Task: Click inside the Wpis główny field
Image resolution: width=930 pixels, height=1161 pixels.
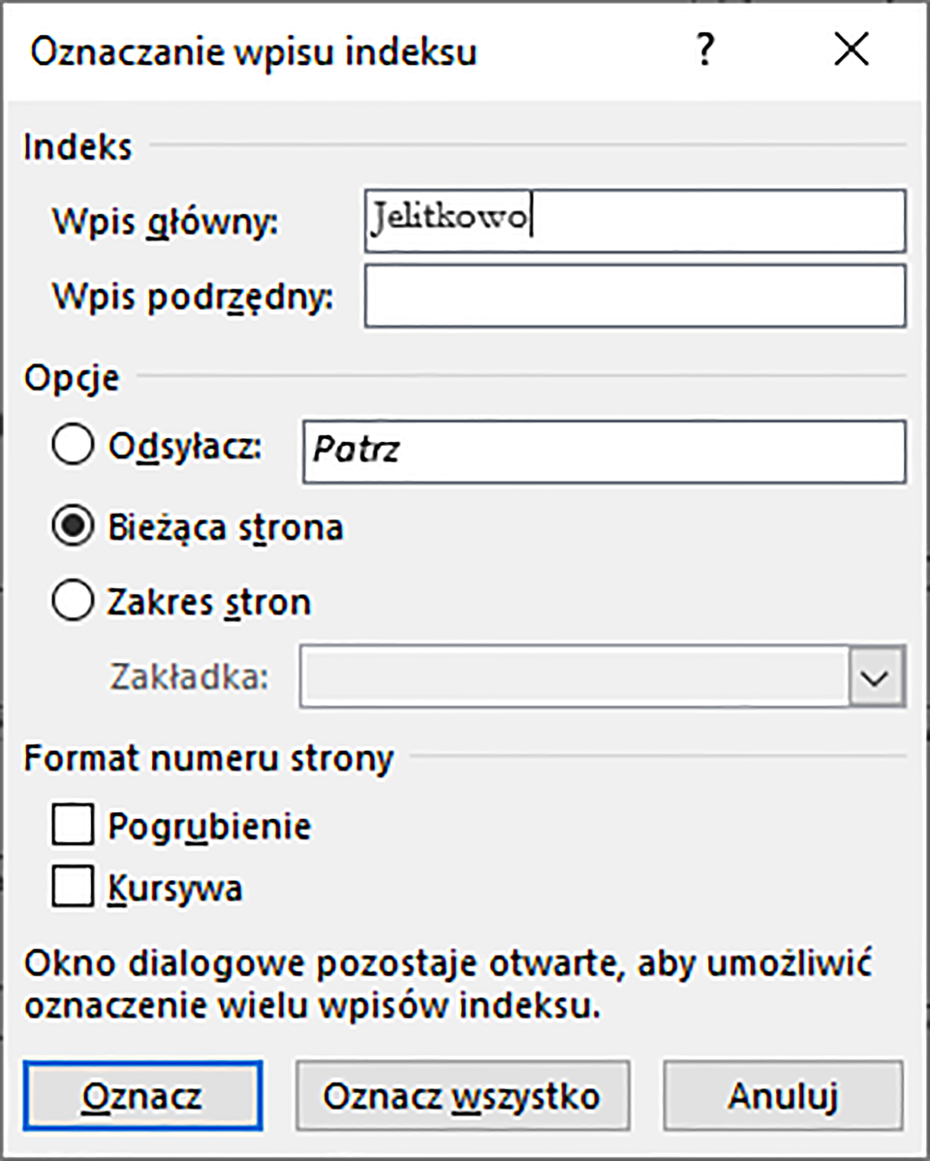Action: click(x=635, y=219)
